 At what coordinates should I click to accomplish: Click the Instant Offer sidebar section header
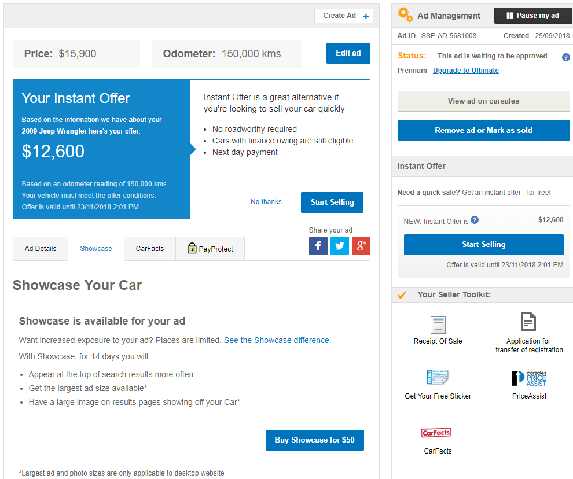point(482,166)
